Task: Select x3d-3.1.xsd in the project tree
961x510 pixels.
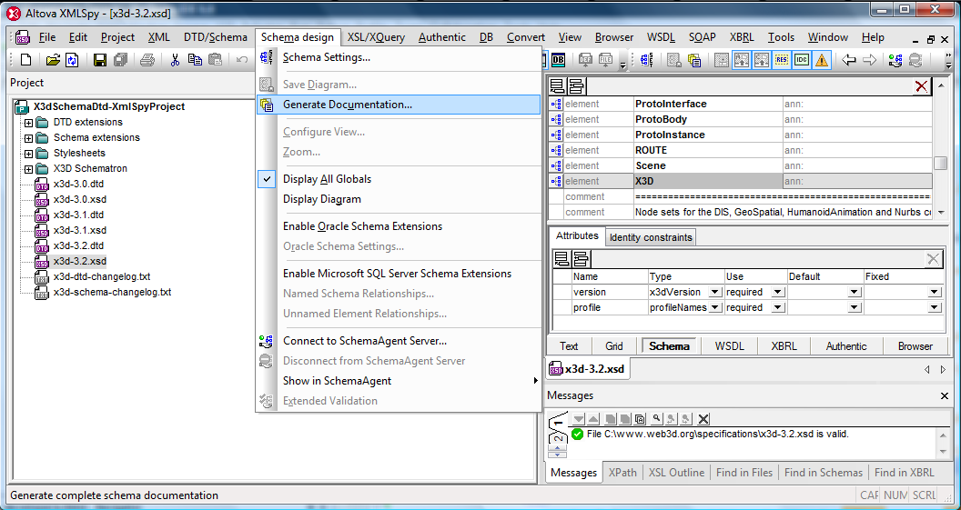Action: (79, 230)
